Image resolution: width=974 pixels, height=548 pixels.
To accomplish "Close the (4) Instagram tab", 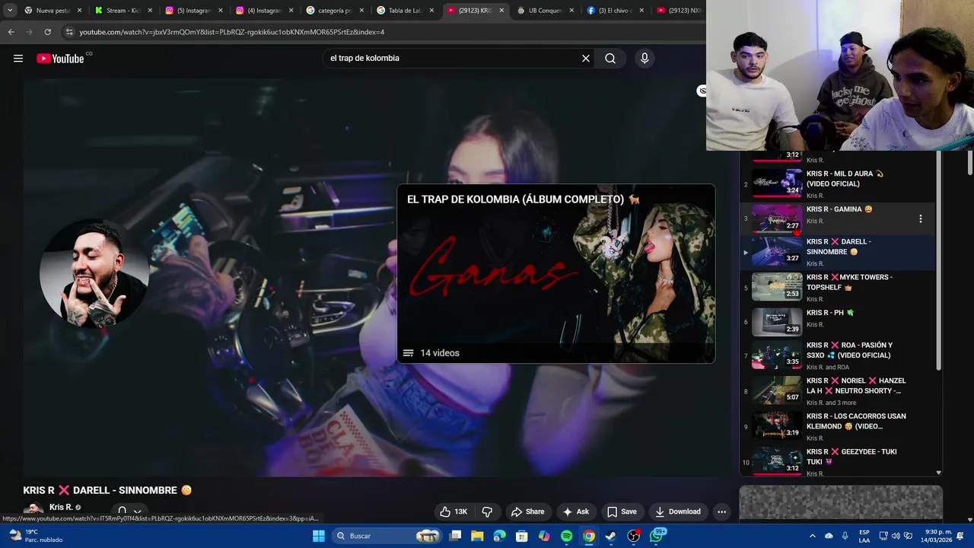I will pos(291,11).
